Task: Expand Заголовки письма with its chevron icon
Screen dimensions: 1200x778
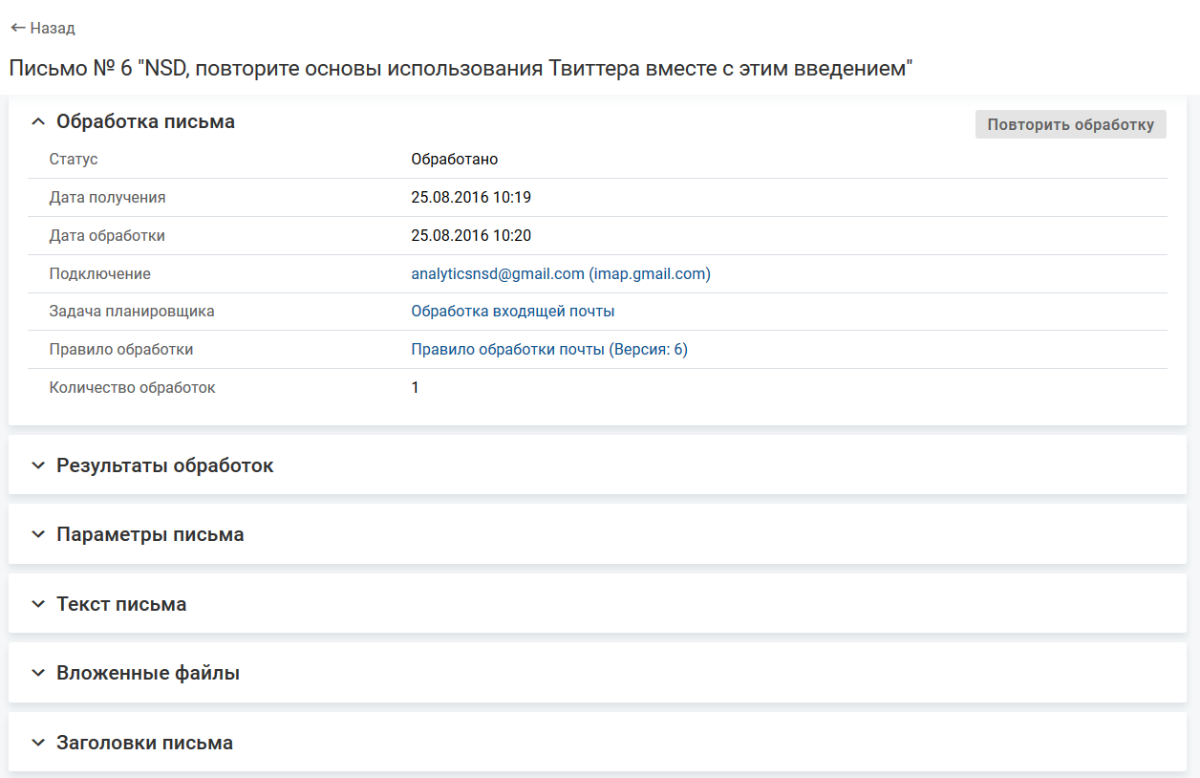Action: pos(38,743)
